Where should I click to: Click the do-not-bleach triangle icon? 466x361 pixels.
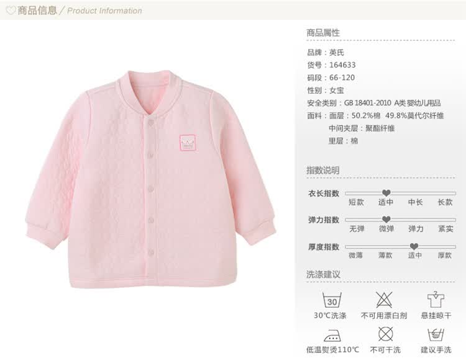pyautogui.click(x=384, y=300)
